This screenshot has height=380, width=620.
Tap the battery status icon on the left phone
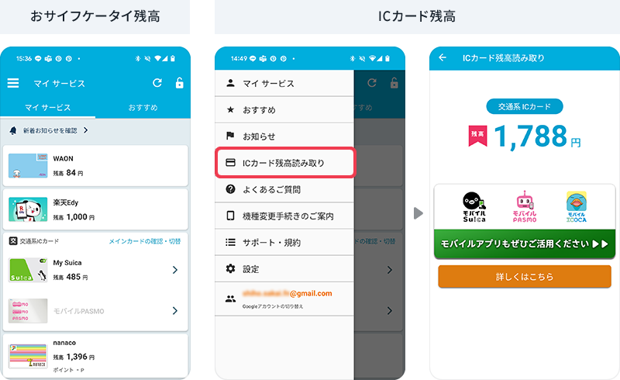tap(173, 59)
